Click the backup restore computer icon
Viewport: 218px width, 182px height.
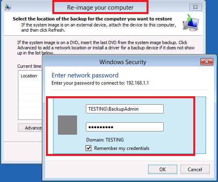pos(191,22)
